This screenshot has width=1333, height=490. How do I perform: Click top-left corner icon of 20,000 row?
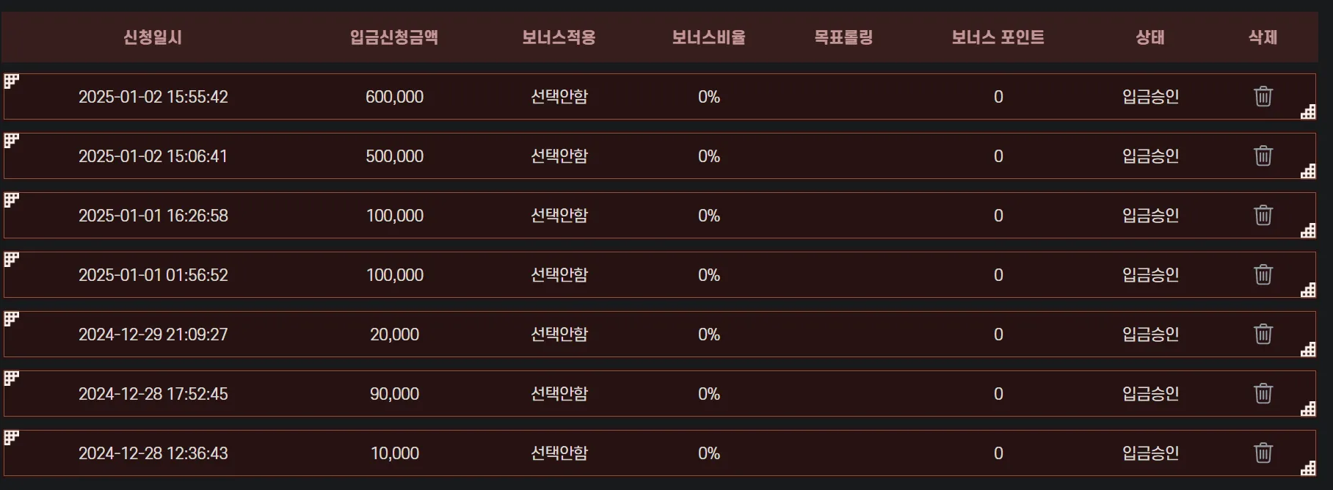coord(12,318)
